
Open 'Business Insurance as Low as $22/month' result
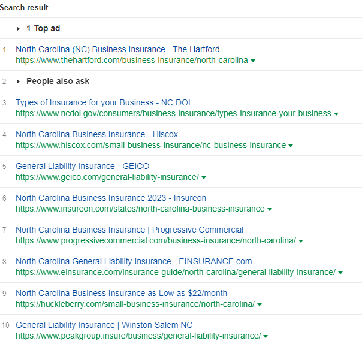click(x=121, y=293)
